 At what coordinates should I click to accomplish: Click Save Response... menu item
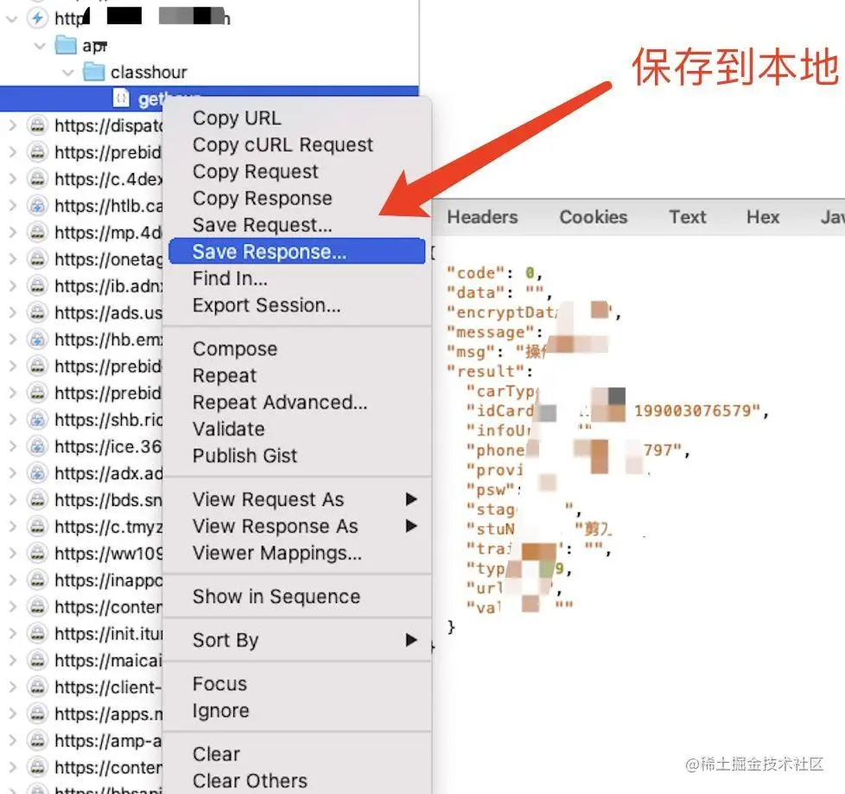coord(297,252)
